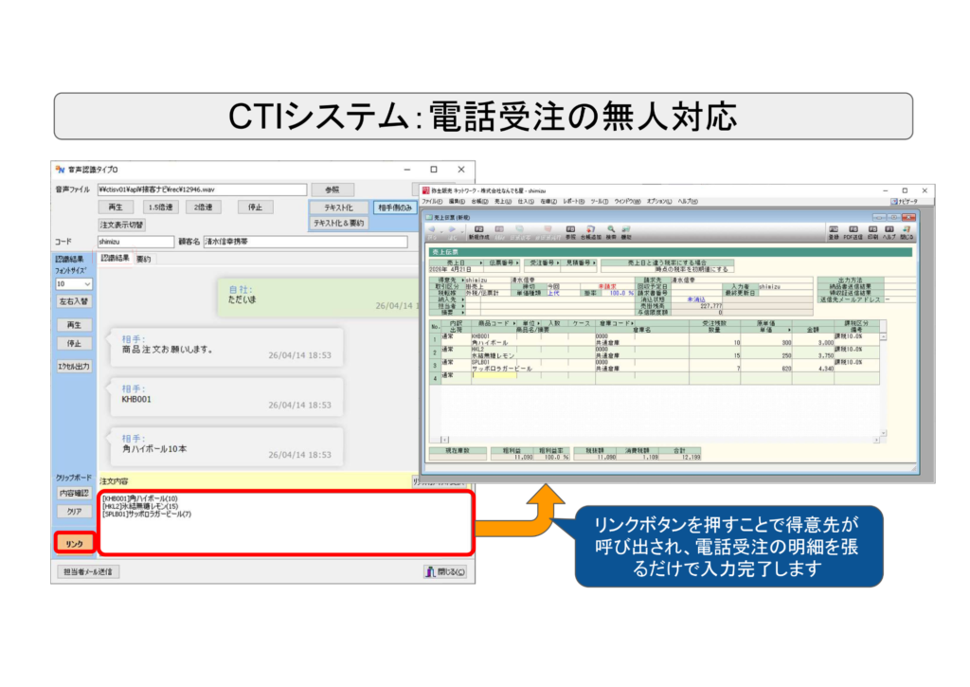Open the ナビゲータ button in 弥生販売 window
The image size is (970, 687).
(x=904, y=201)
